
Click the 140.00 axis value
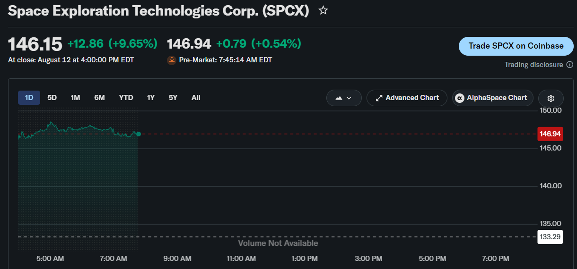(551, 186)
